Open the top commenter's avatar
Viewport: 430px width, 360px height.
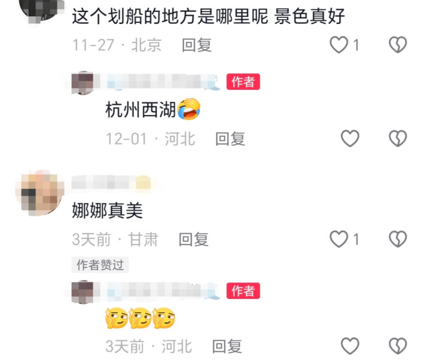pos(41,11)
